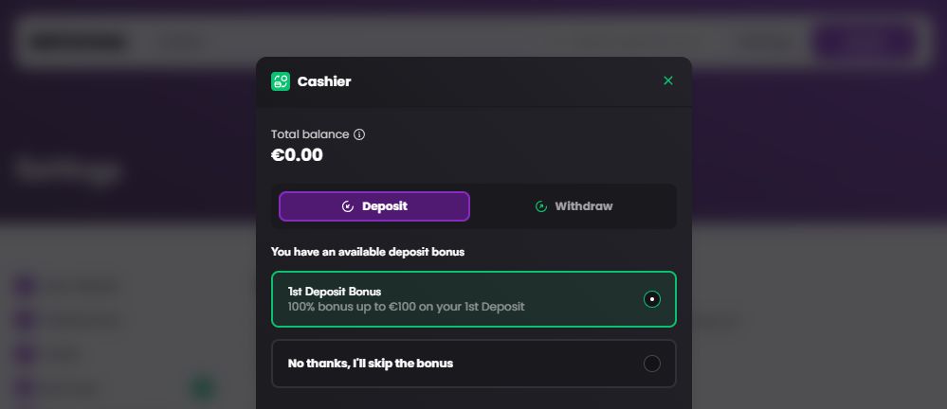Viewport: 947px width, 409px height.
Task: Click the green Cashier logo icon
Action: (x=281, y=81)
